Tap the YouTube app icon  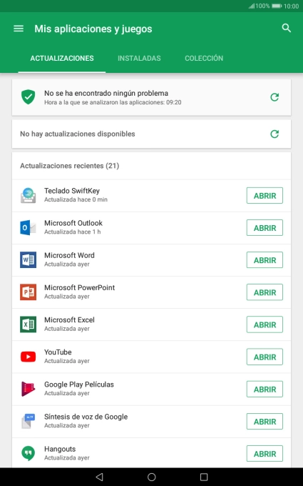pyautogui.click(x=28, y=357)
